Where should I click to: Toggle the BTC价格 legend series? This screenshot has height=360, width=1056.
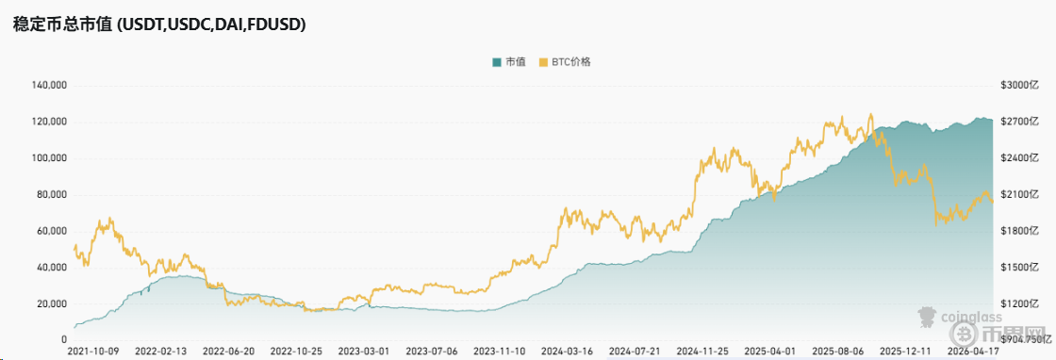click(566, 62)
